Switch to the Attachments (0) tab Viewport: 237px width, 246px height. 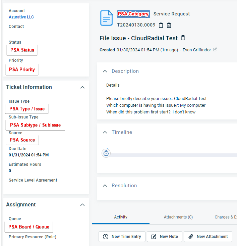178,217
